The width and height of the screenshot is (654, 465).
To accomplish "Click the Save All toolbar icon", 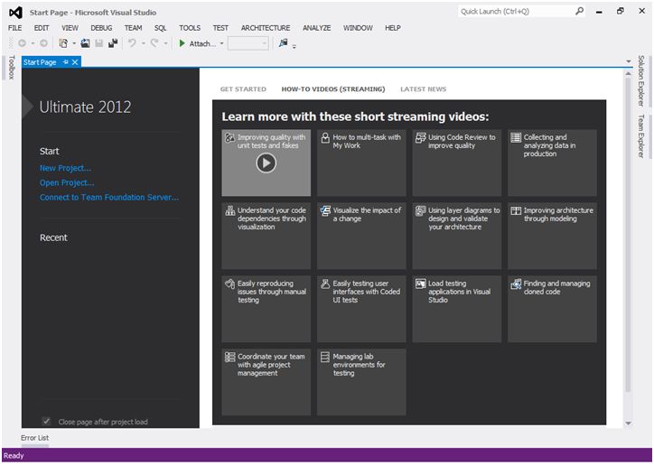I will coord(113,43).
